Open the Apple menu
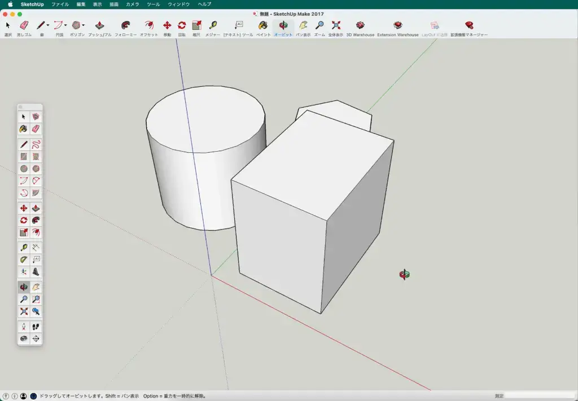 [10, 5]
